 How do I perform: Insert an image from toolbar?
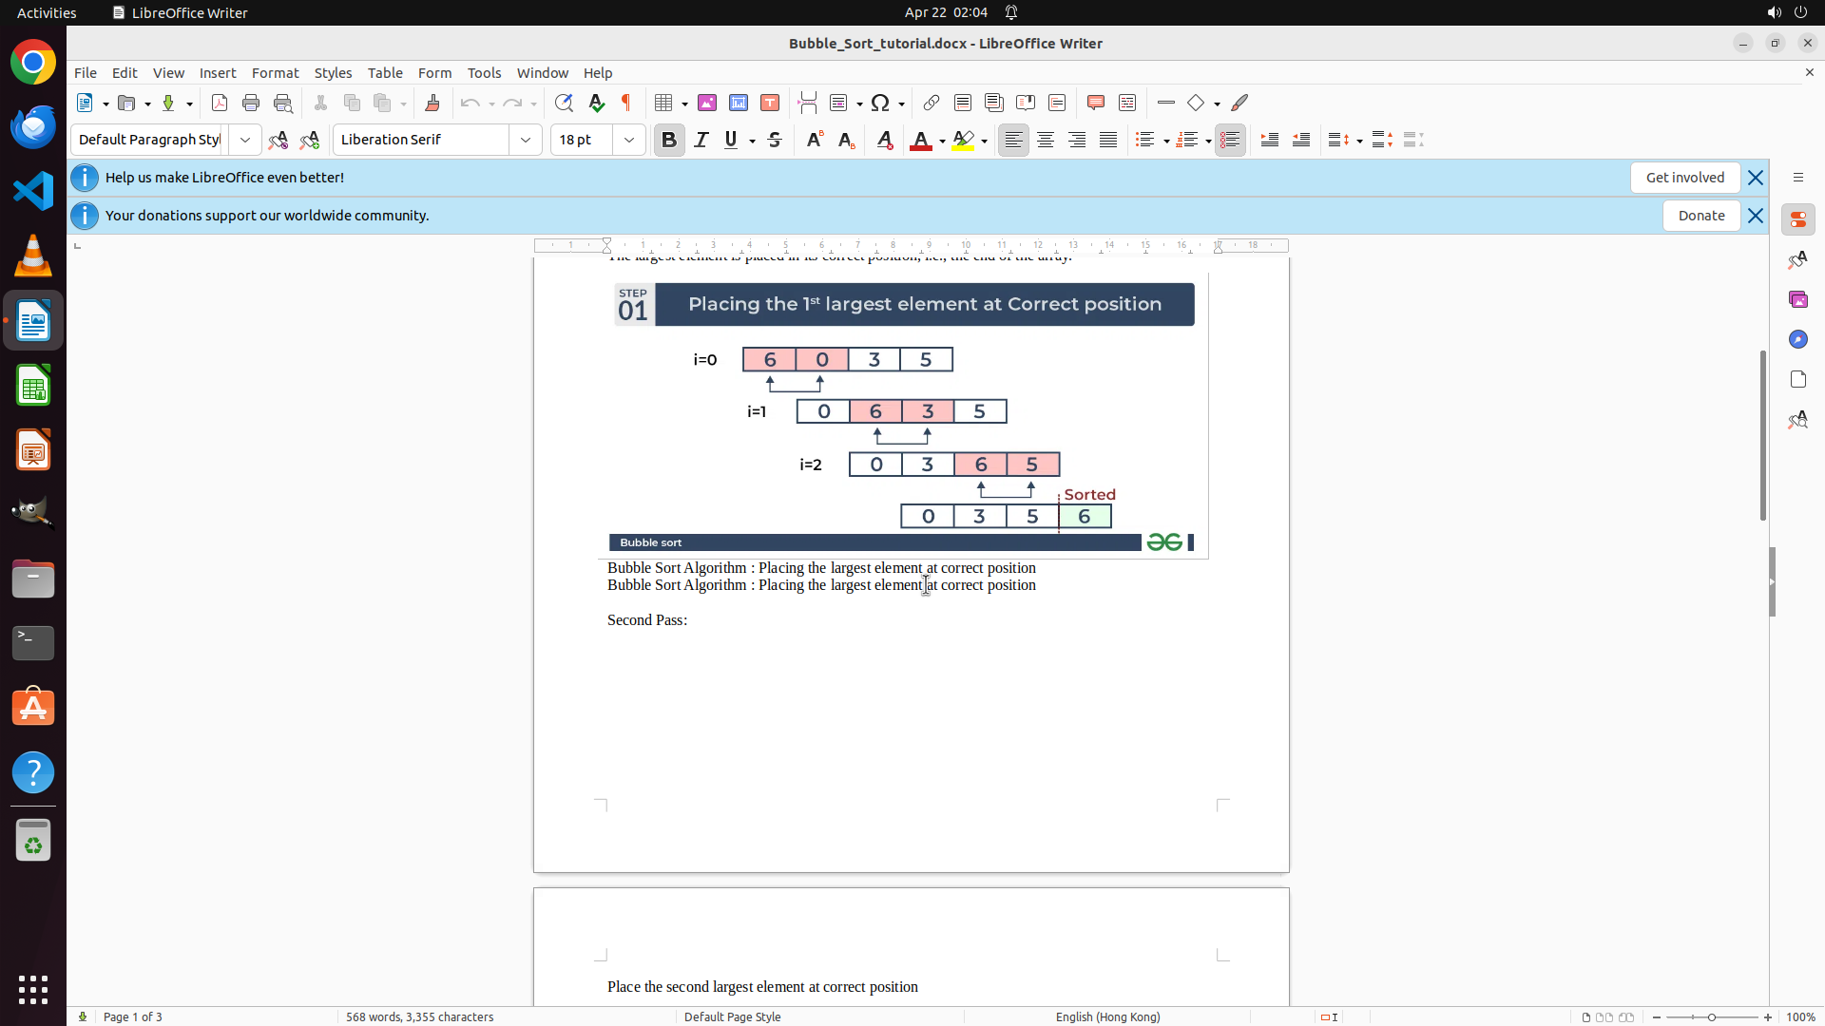click(707, 103)
